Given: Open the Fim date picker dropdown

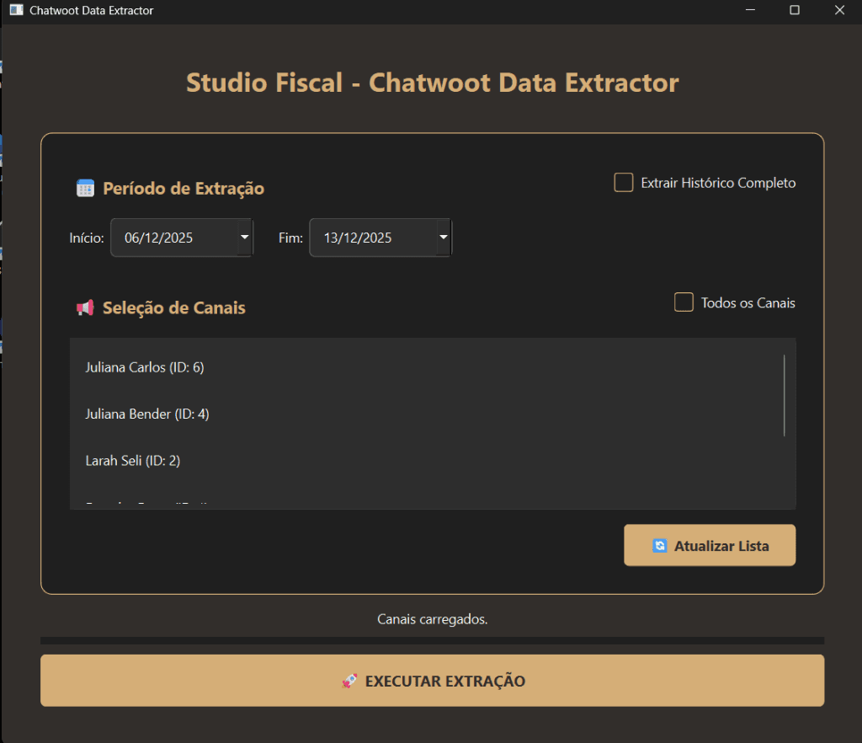Looking at the screenshot, I should (443, 237).
